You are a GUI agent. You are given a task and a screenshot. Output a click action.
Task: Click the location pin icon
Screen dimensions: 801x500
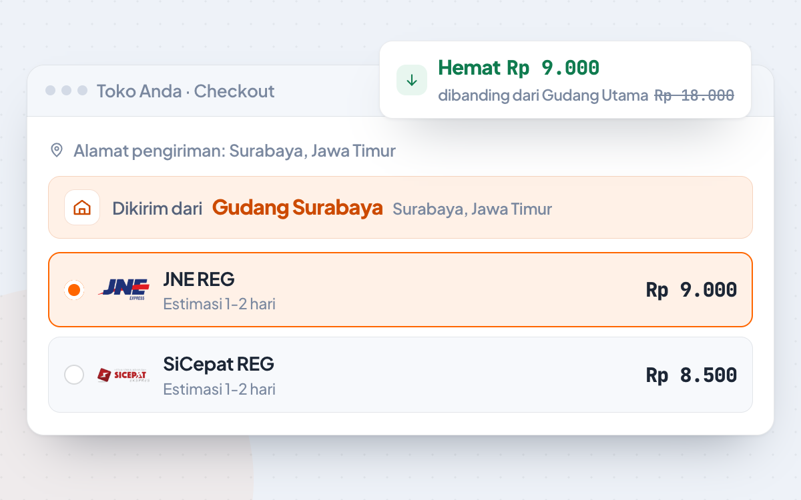point(57,150)
